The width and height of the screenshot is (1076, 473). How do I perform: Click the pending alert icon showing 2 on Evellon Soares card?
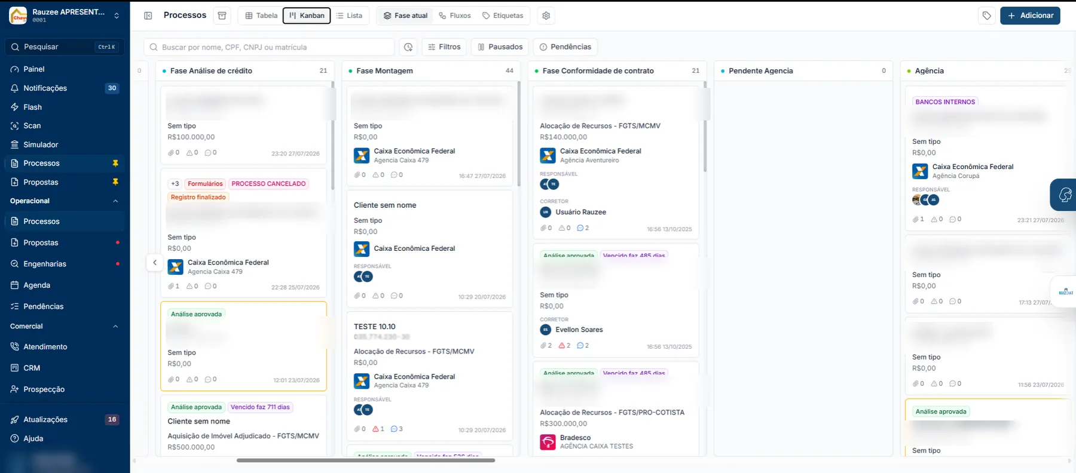(x=561, y=345)
